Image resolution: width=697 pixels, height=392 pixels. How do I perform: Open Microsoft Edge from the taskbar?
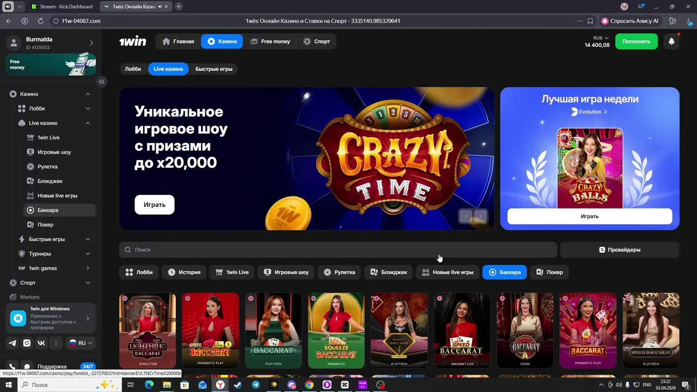pos(149,385)
